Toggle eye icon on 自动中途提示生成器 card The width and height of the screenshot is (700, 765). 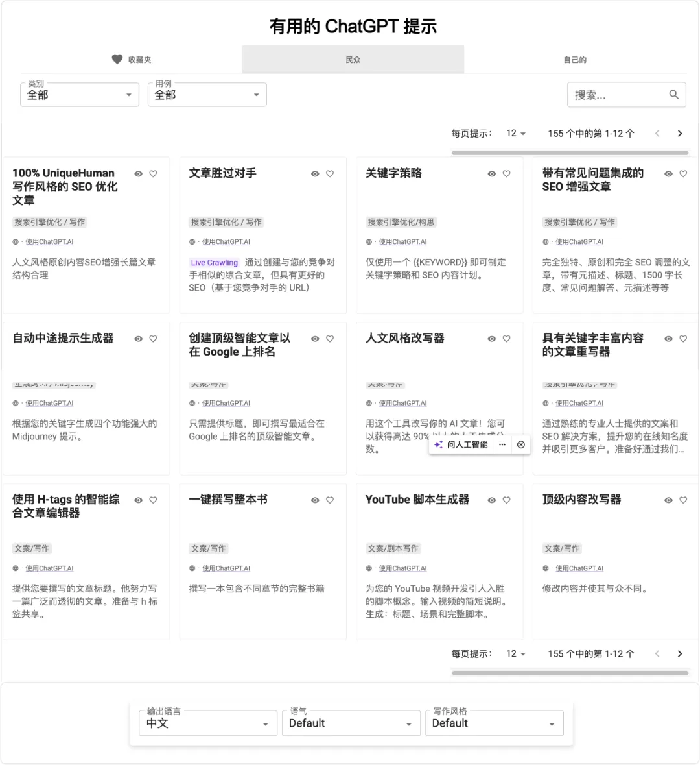tap(139, 339)
